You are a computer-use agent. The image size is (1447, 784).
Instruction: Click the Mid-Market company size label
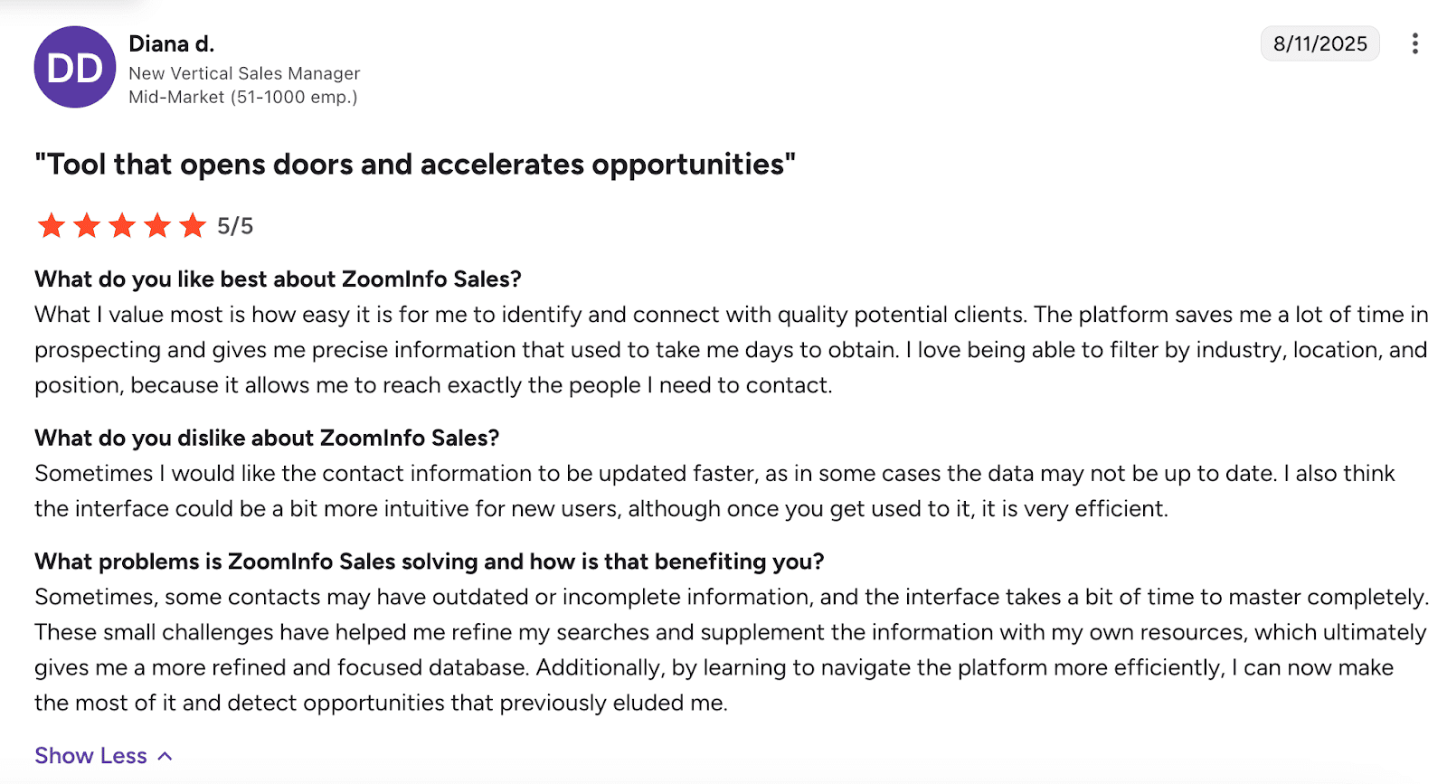tap(243, 97)
